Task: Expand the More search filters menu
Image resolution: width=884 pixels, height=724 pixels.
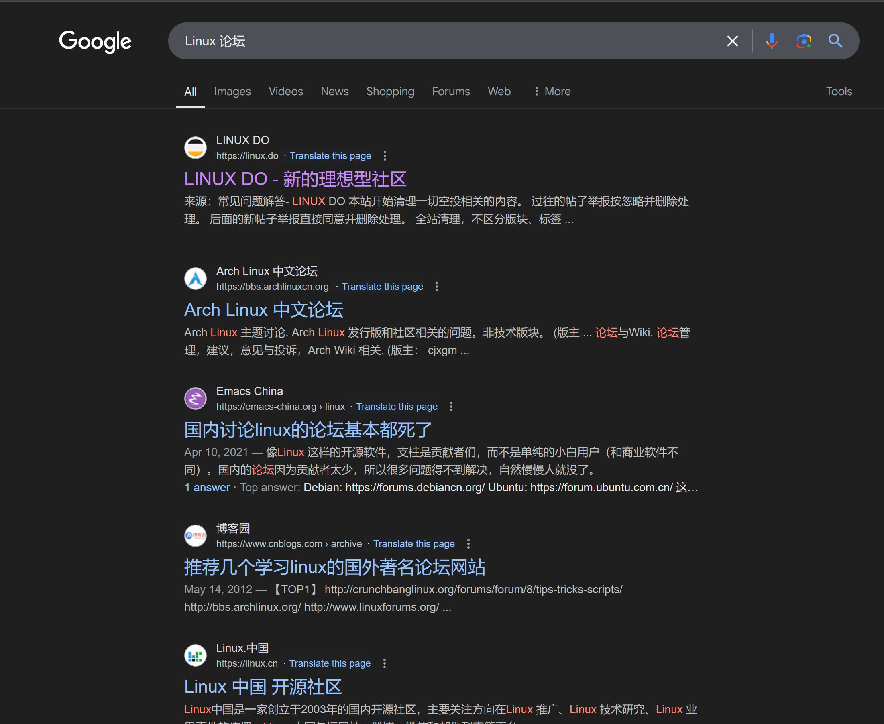Action: (552, 92)
